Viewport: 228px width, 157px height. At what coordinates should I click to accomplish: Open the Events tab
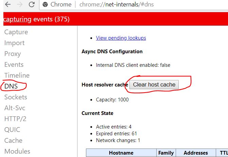pos(14,64)
